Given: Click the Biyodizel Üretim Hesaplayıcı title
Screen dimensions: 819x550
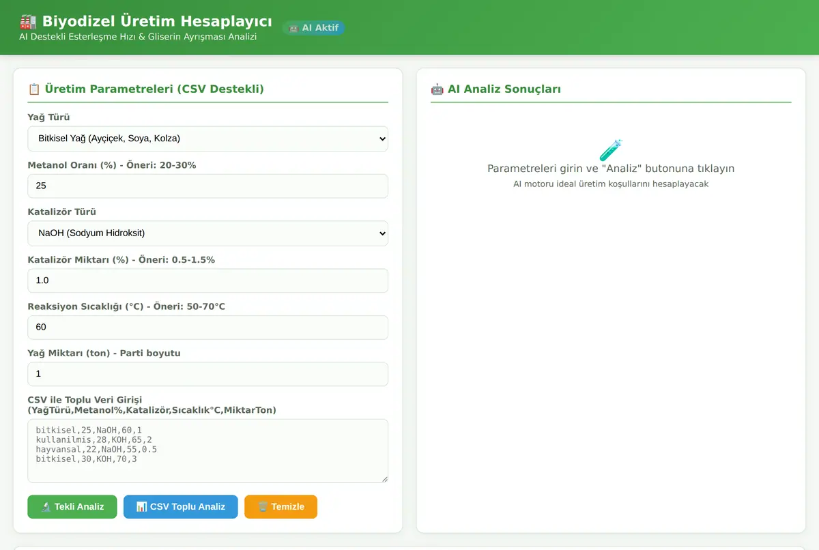Looking at the screenshot, I should click(x=157, y=22).
